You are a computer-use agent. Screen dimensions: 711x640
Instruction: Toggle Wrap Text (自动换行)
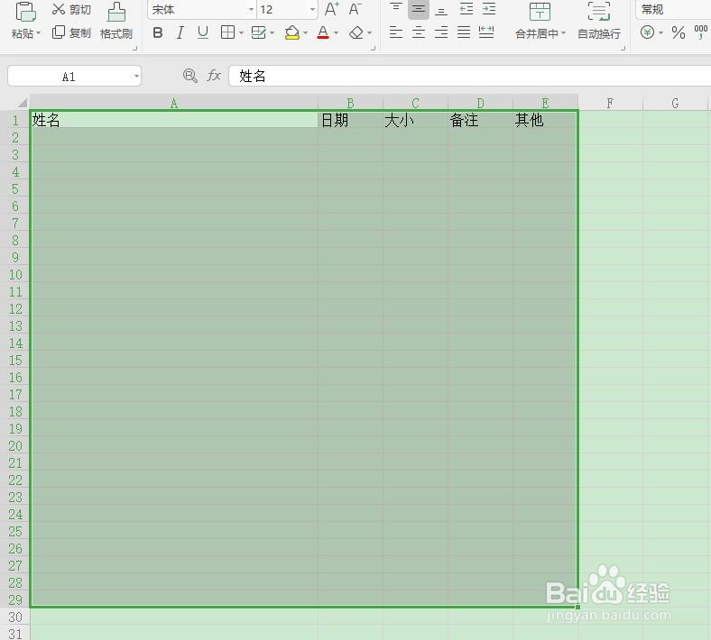(x=599, y=22)
